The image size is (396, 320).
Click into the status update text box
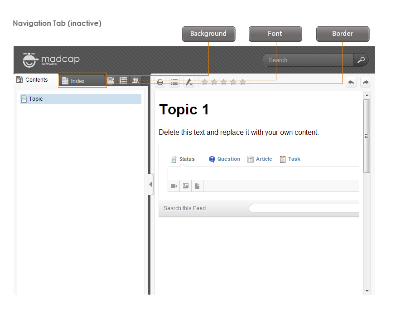click(x=263, y=173)
